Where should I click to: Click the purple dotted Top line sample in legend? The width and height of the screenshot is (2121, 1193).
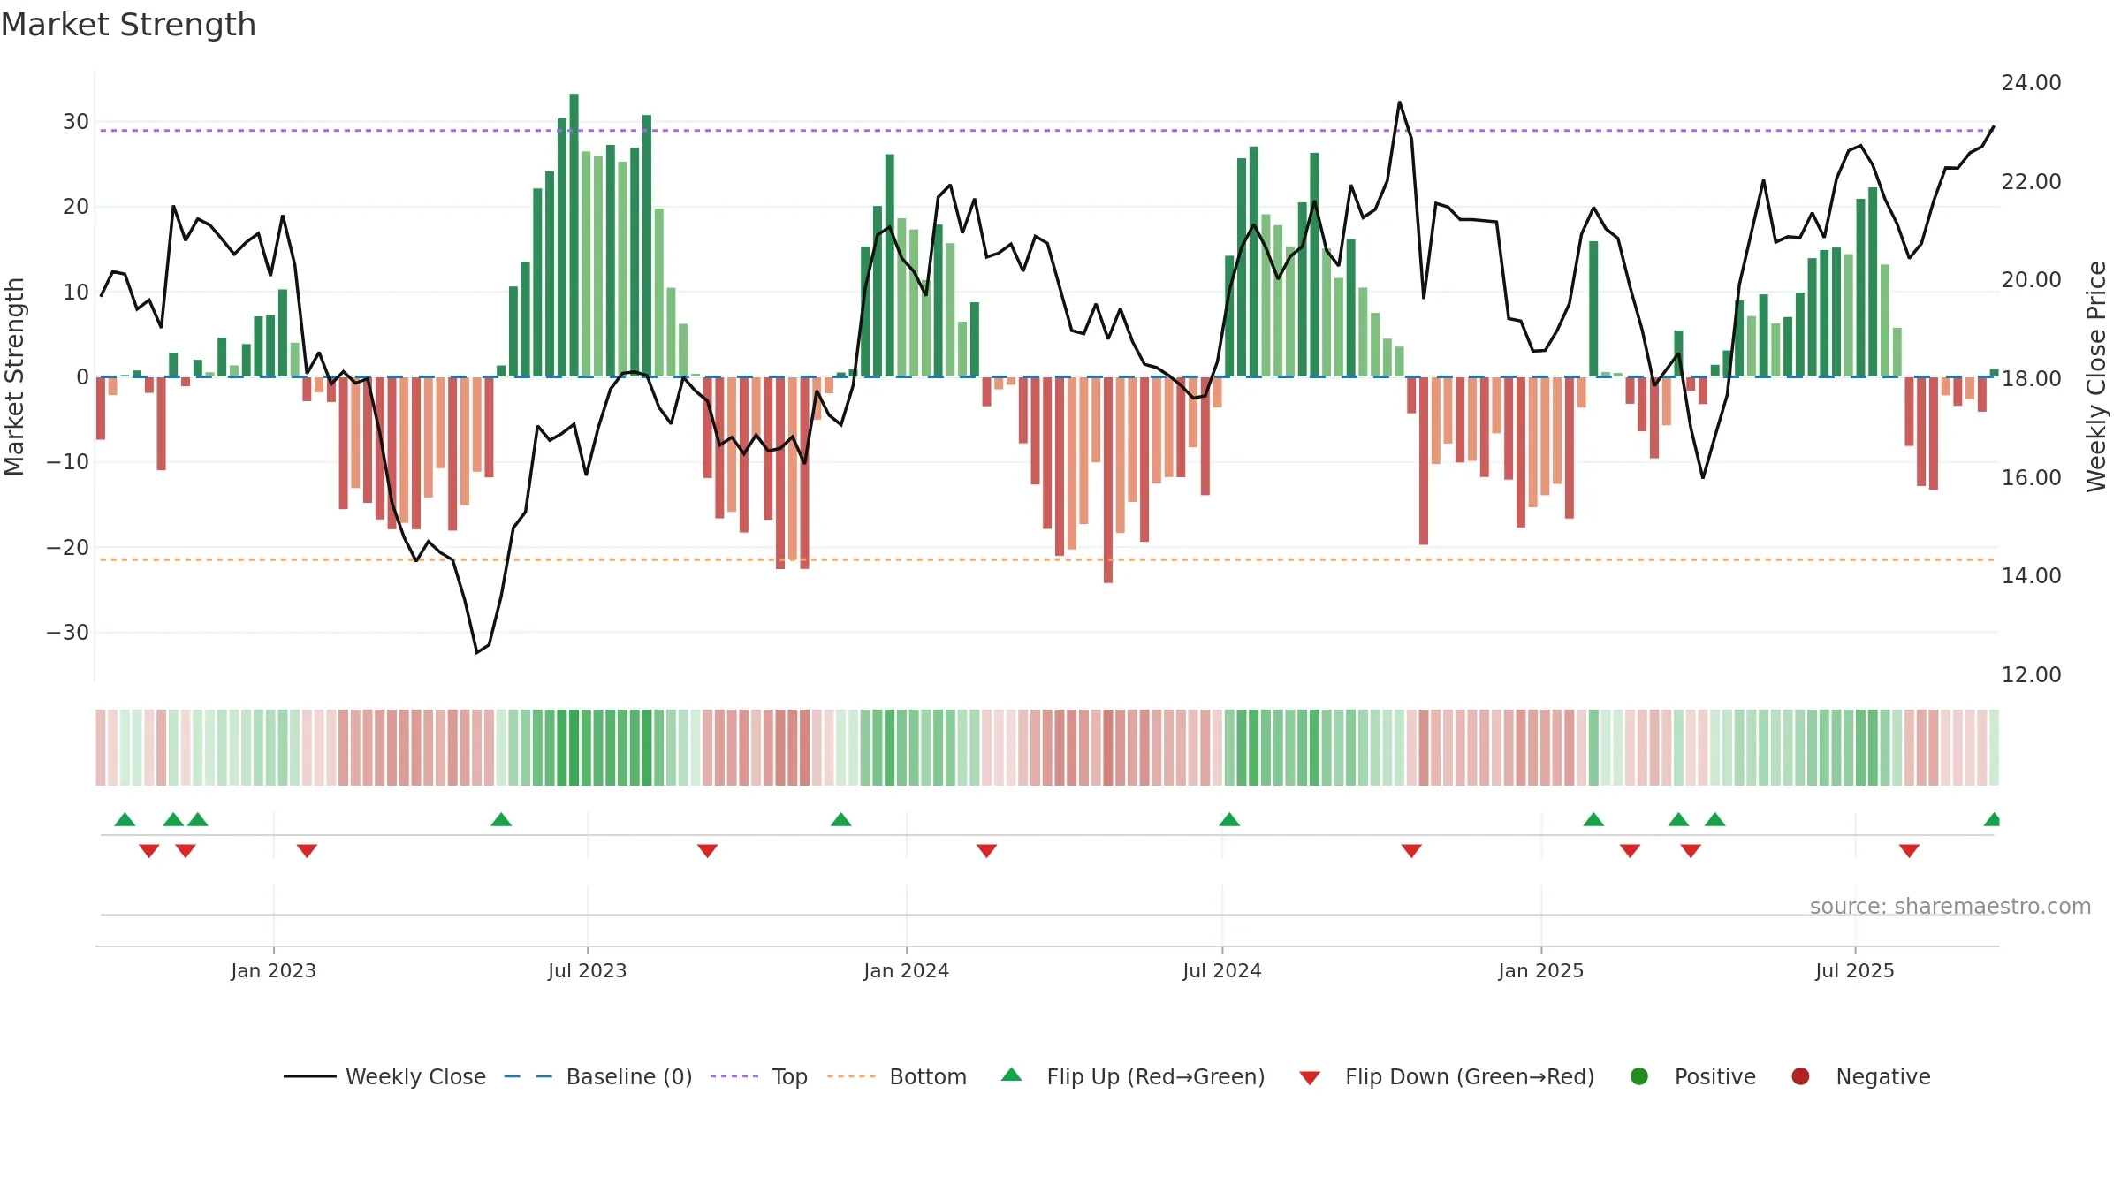tap(734, 1076)
